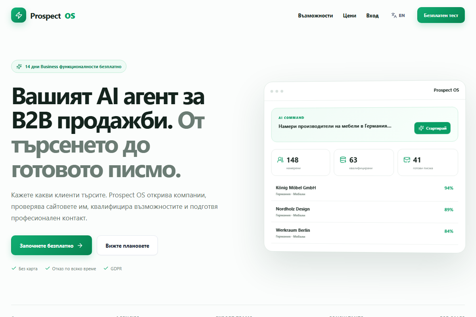Click the checkmark next to GDPR
476x317 pixels.
click(x=106, y=268)
